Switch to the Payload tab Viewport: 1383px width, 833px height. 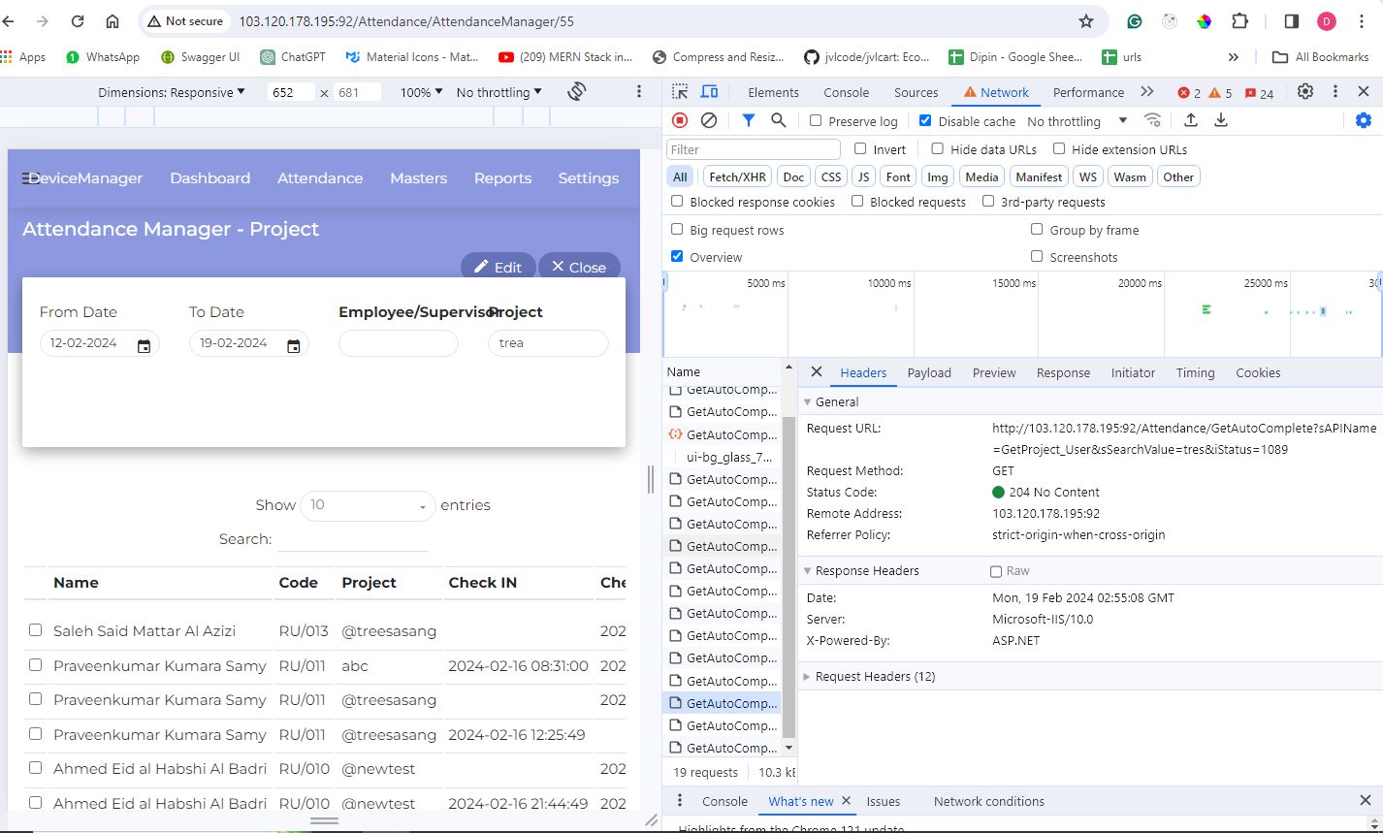tap(928, 372)
